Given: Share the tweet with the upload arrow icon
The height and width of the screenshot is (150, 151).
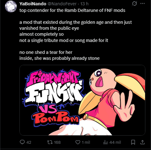Looking at the screenshot, I should pos(143,142).
